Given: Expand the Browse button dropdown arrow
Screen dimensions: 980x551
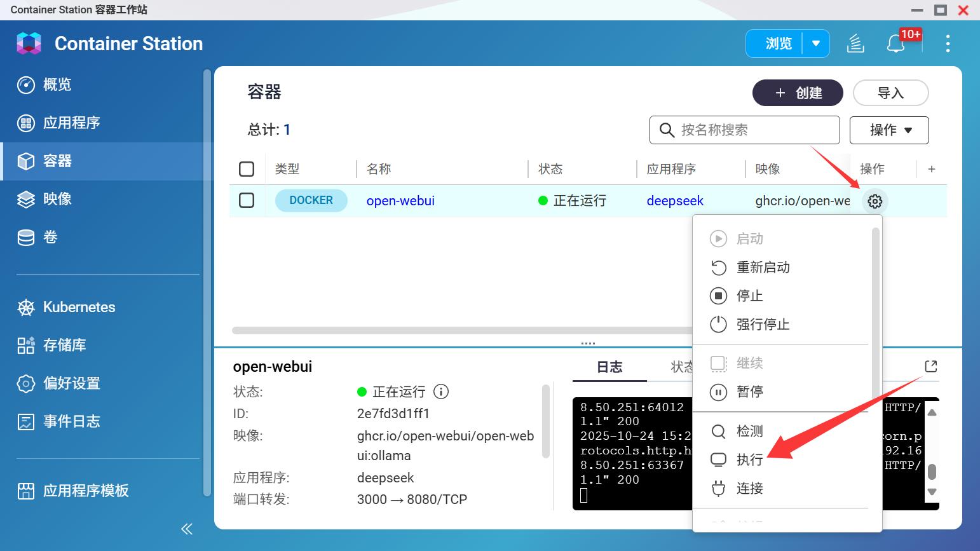Looking at the screenshot, I should tap(816, 43).
